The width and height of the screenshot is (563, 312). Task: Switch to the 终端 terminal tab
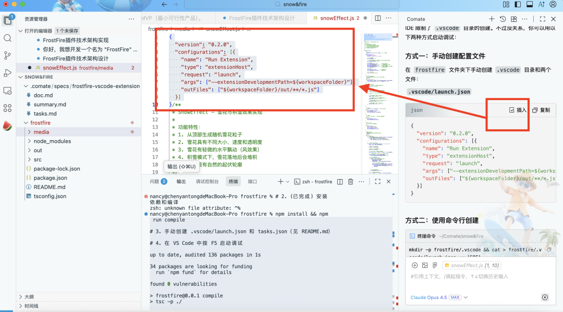tap(234, 181)
